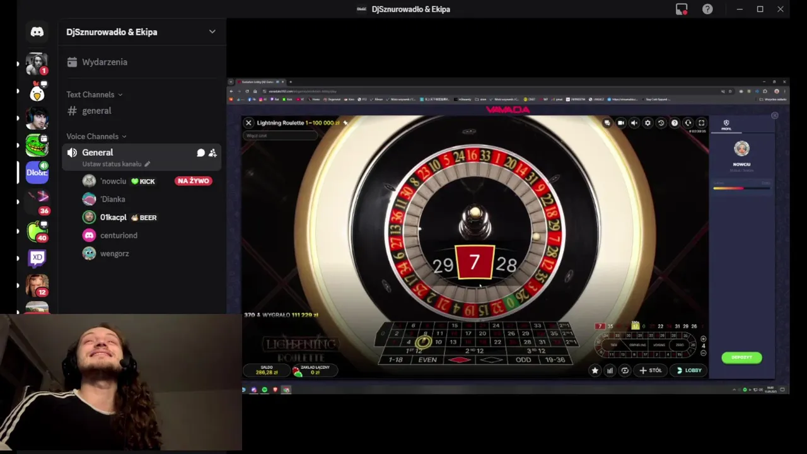This screenshot has width=807, height=454.
Task: Click the NA ŻYWO live badge
Action: 194,181
